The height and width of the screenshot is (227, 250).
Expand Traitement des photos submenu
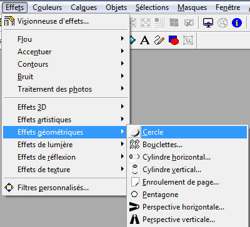(x=66, y=89)
